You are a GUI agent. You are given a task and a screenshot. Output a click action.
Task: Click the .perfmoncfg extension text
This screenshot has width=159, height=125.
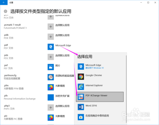point(10,75)
